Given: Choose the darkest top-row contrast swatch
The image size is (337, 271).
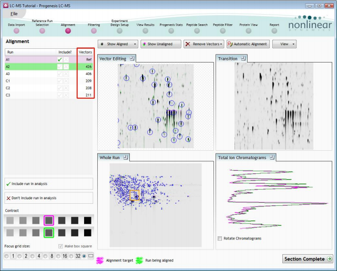Looking at the screenshot, I should (87, 221).
